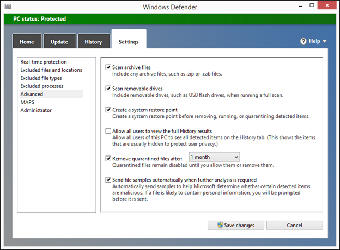Image resolution: width=340 pixels, height=250 pixels.
Task: Click the Help question mark icon
Action: point(303,41)
